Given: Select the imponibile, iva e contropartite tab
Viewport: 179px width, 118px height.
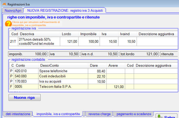Looking at the screenshot, I should [58, 114].
